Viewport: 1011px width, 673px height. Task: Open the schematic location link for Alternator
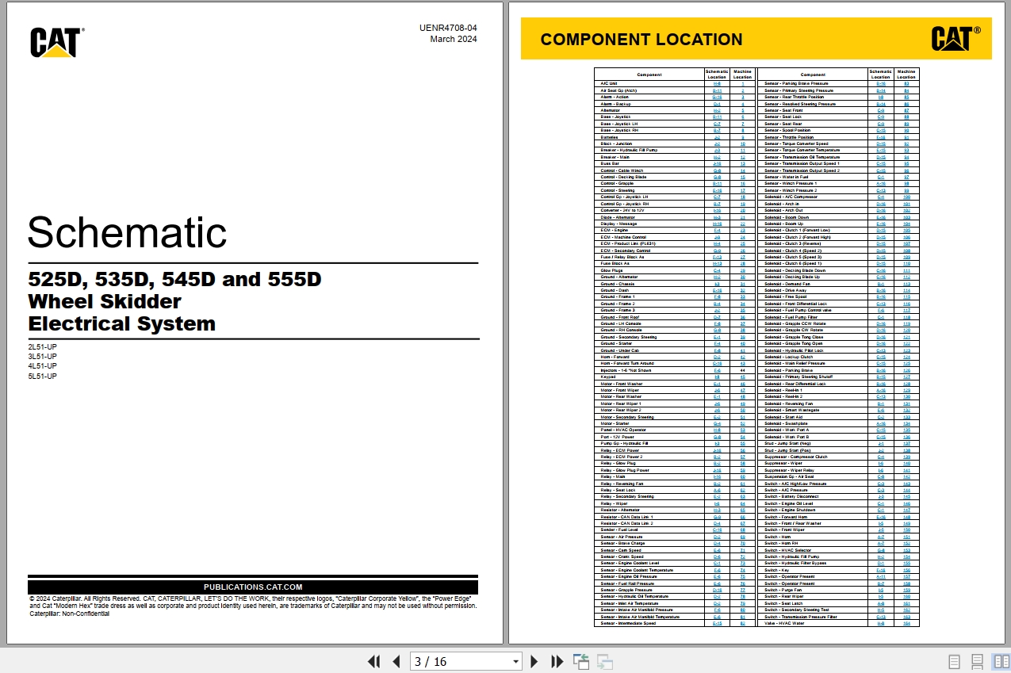tap(717, 110)
